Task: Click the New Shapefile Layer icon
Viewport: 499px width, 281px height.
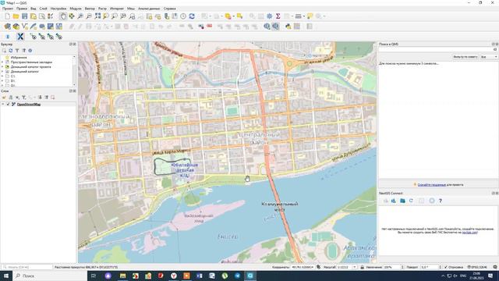Action: click(x=24, y=27)
